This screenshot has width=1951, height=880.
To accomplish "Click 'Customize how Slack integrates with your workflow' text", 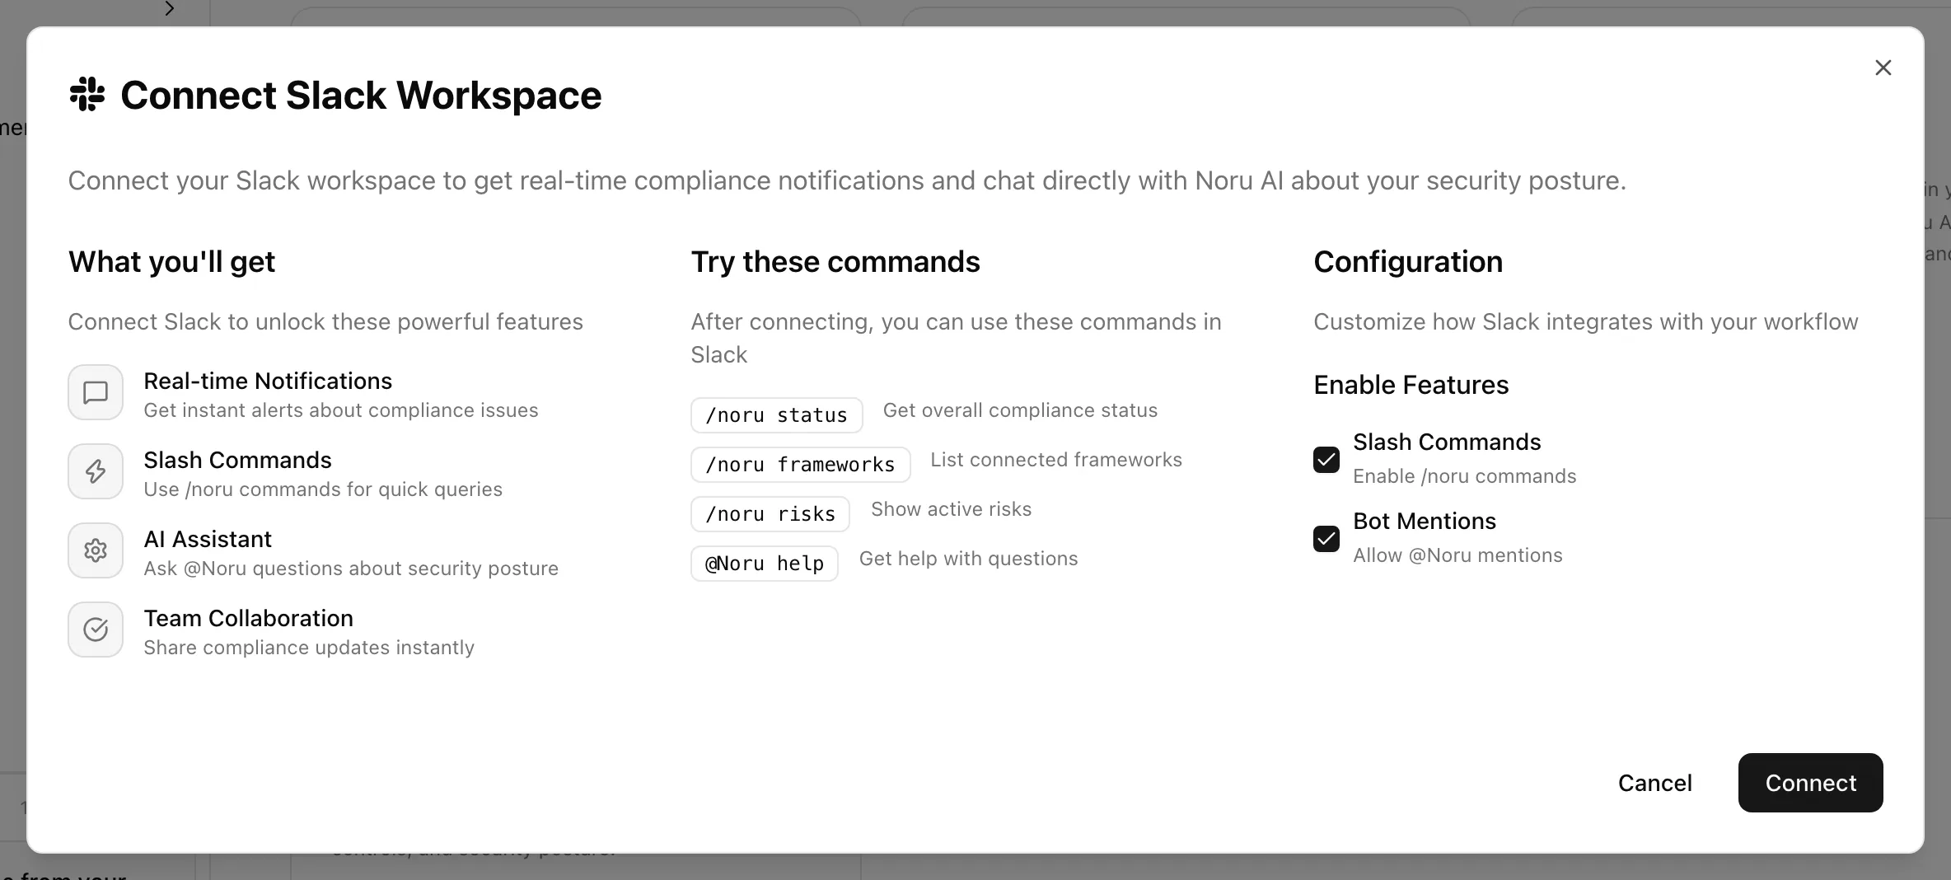I will click(1586, 321).
